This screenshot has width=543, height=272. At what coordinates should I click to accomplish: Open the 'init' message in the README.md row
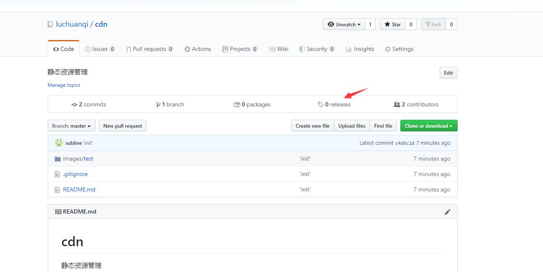305,189
